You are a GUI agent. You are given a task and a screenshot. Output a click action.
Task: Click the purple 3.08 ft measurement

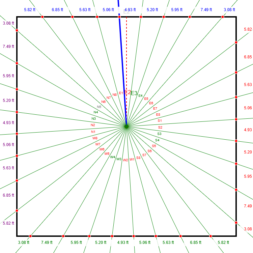tap(8, 23)
